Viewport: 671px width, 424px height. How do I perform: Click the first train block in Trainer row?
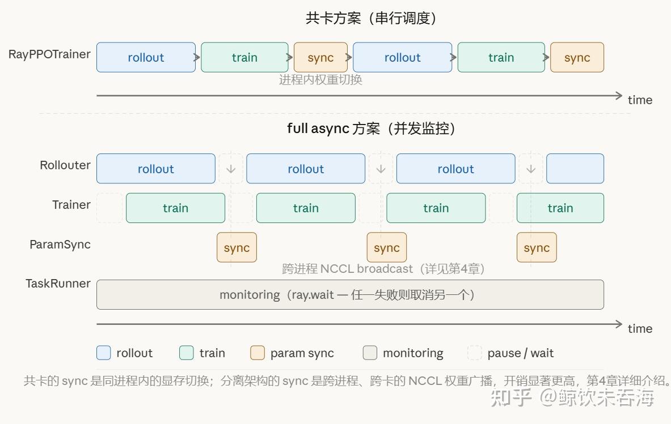click(x=175, y=208)
